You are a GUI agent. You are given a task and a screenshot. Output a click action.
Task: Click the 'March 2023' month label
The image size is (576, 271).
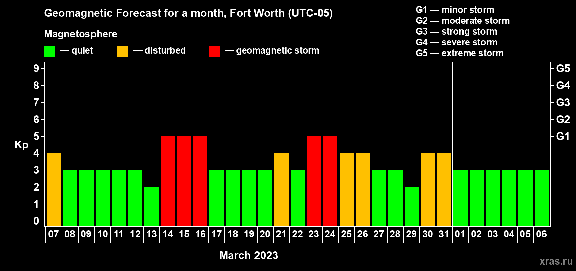point(249,255)
